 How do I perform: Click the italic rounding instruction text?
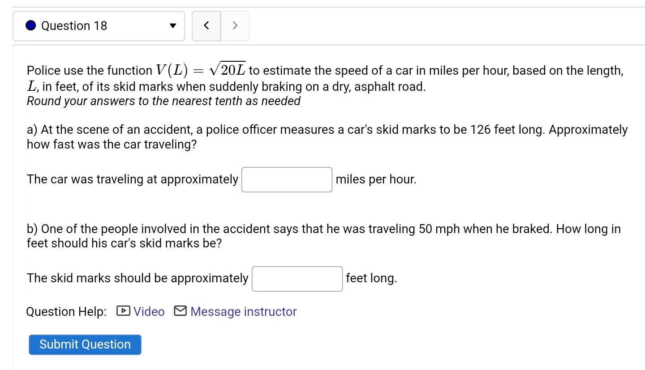point(163,101)
